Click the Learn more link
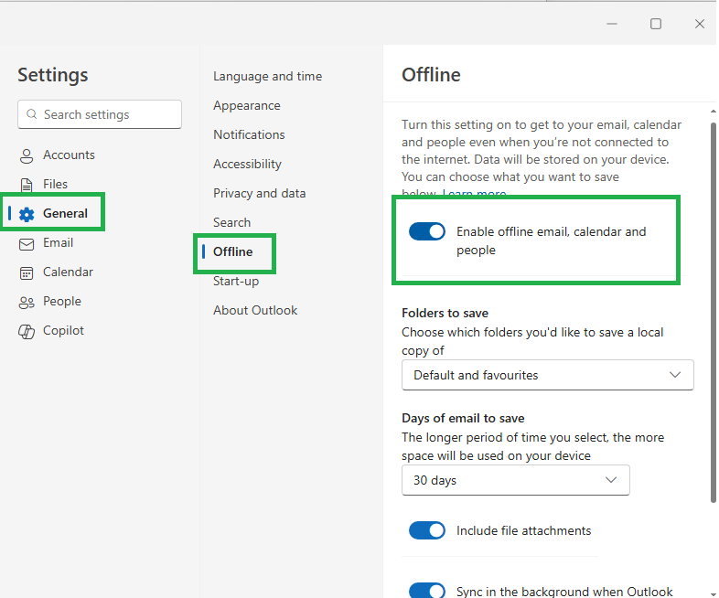Image resolution: width=719 pixels, height=598 pixels. pyautogui.click(x=474, y=193)
